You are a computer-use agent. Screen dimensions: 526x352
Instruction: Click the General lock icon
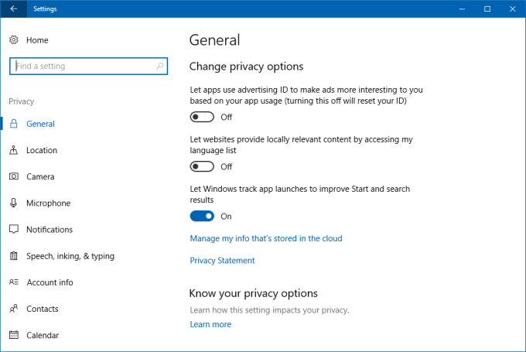14,124
